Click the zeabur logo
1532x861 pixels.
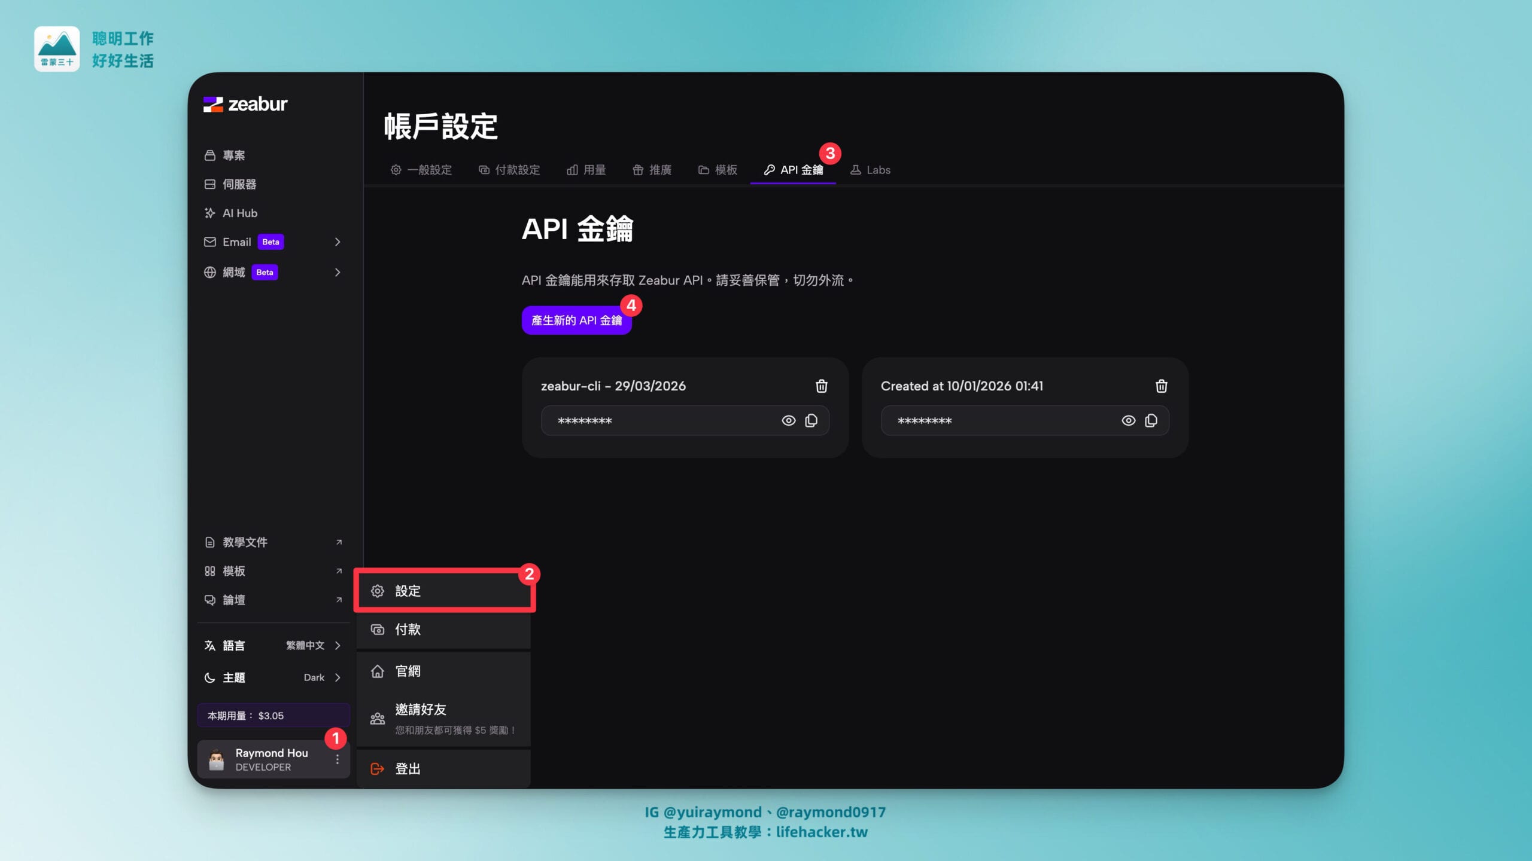(x=245, y=104)
